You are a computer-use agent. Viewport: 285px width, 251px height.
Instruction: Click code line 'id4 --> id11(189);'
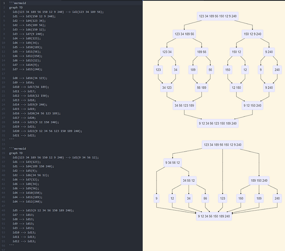coord(27,197)
